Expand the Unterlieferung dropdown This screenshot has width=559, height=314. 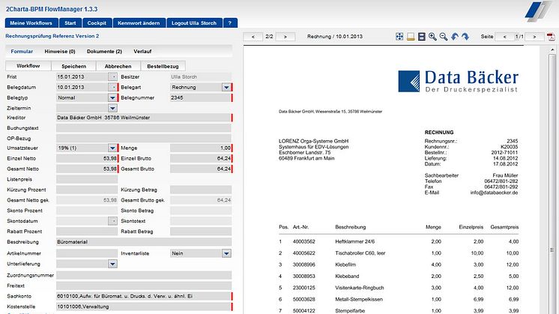click(112, 264)
